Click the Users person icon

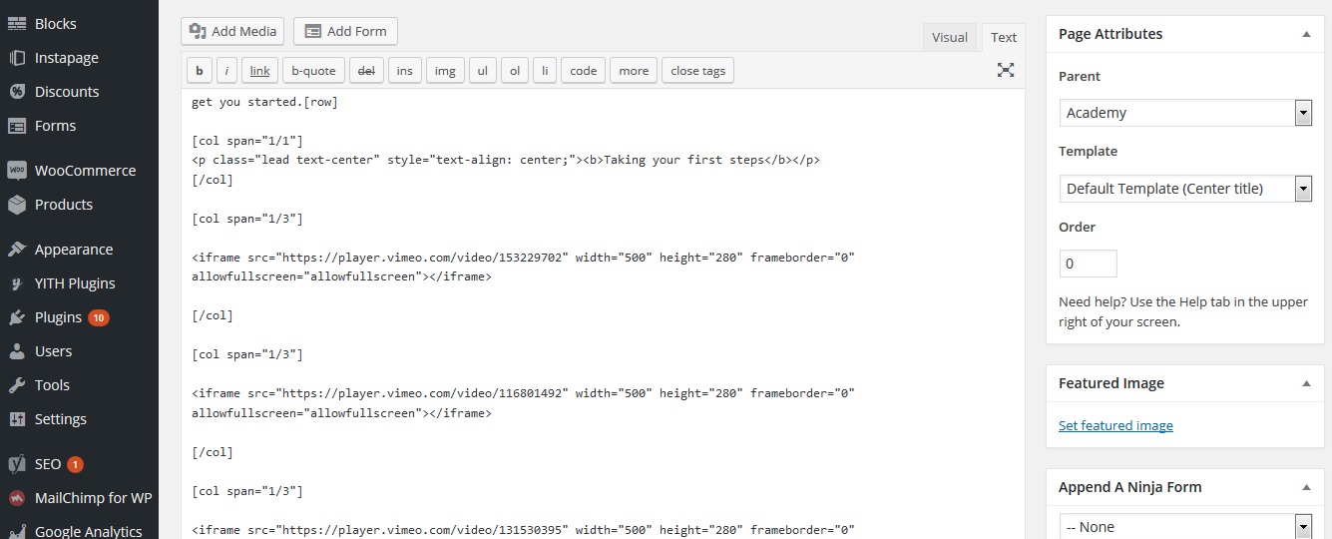[x=17, y=351]
